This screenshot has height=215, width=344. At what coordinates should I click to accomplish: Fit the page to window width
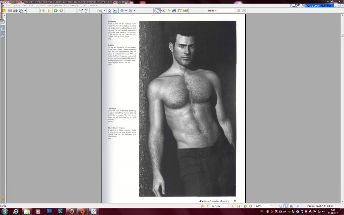tap(115, 11)
